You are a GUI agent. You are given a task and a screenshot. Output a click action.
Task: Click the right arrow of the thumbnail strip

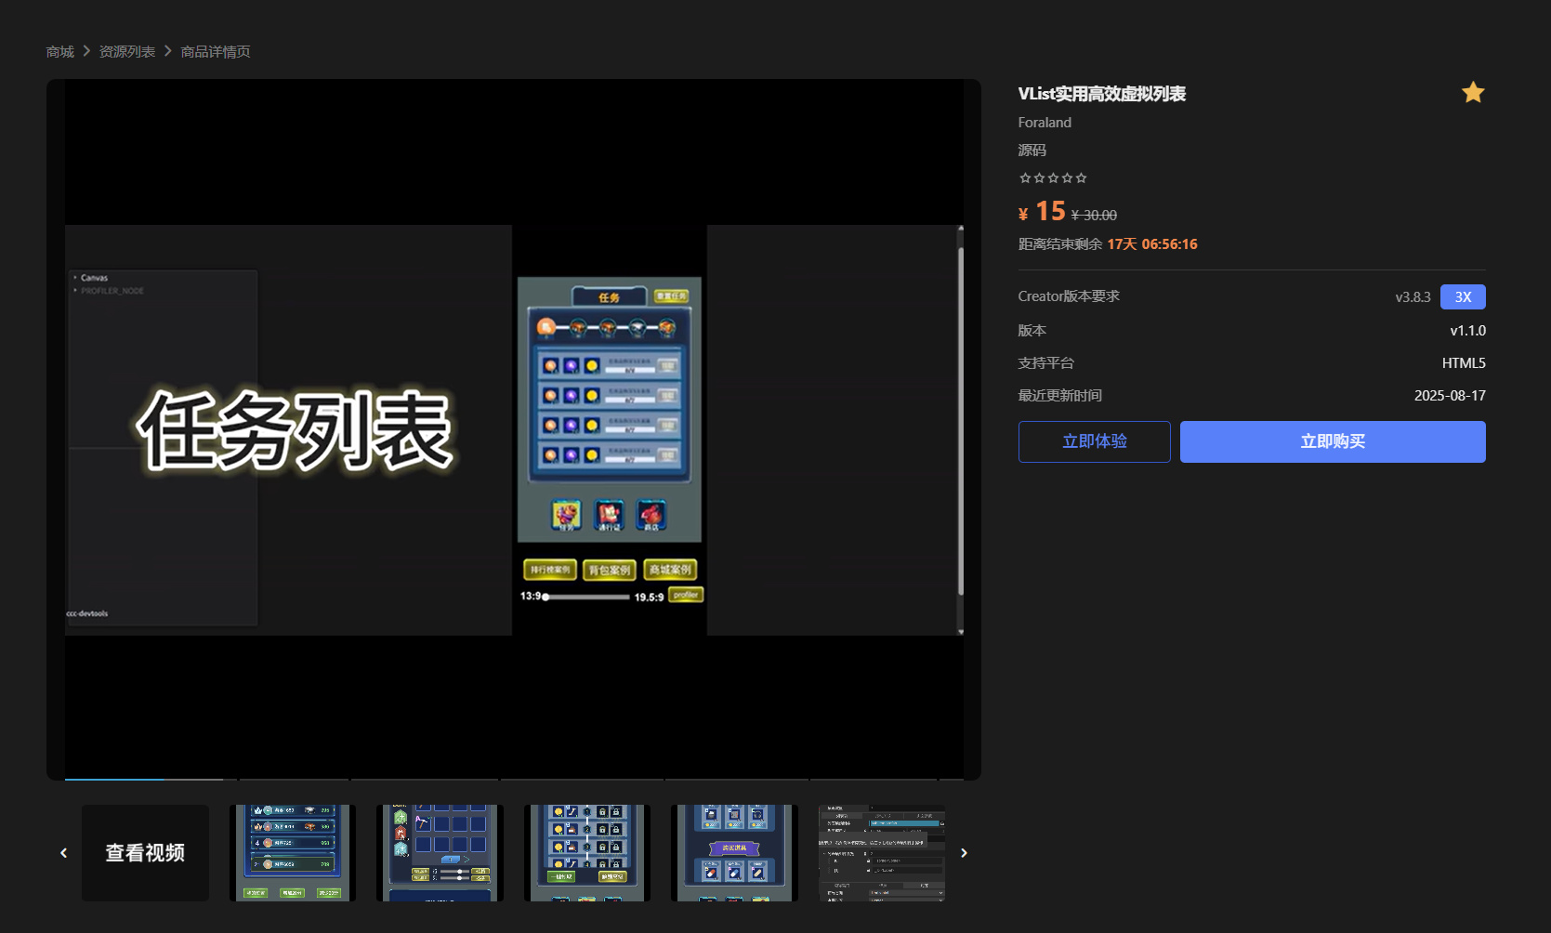pos(964,853)
